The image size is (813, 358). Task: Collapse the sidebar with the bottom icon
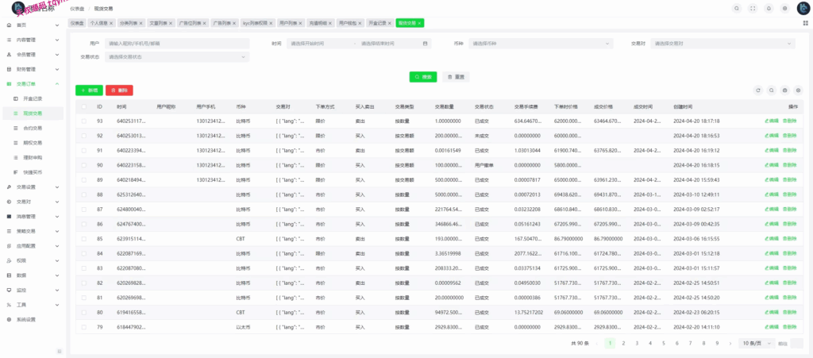tap(59, 352)
